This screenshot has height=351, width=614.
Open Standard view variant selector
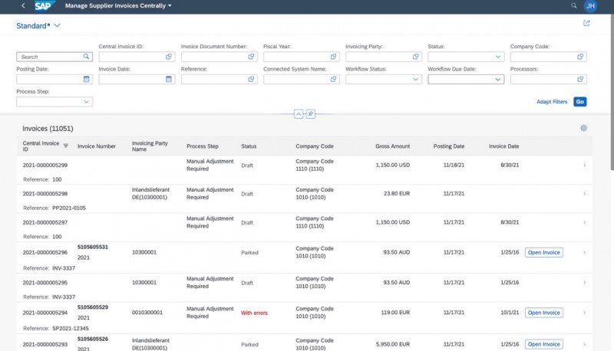click(57, 25)
